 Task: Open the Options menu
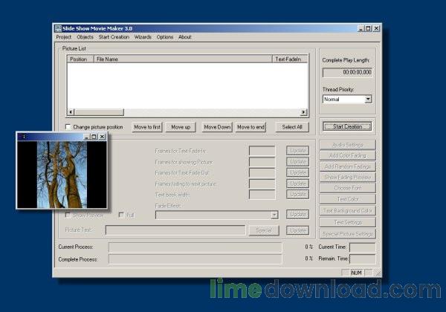point(165,36)
